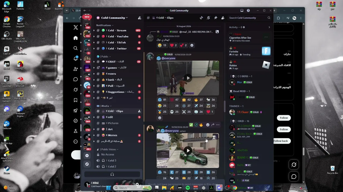Play the green car clip video
Image resolution: width=343 pixels, height=192 pixels.
click(x=188, y=151)
